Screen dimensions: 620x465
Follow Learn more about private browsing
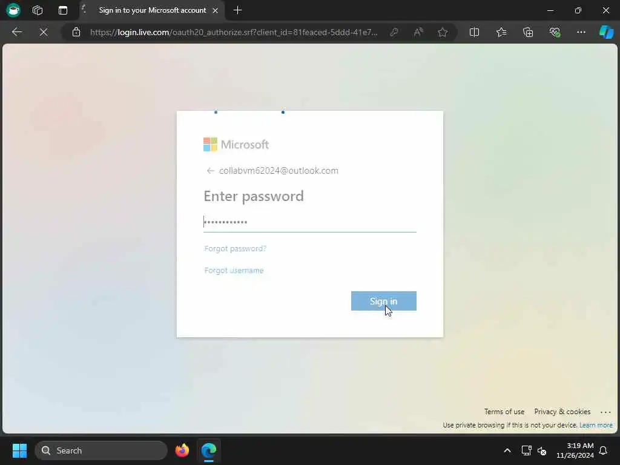pyautogui.click(x=596, y=425)
